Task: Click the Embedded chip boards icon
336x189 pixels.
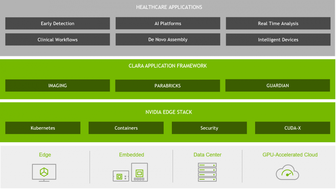Action: (x=130, y=172)
